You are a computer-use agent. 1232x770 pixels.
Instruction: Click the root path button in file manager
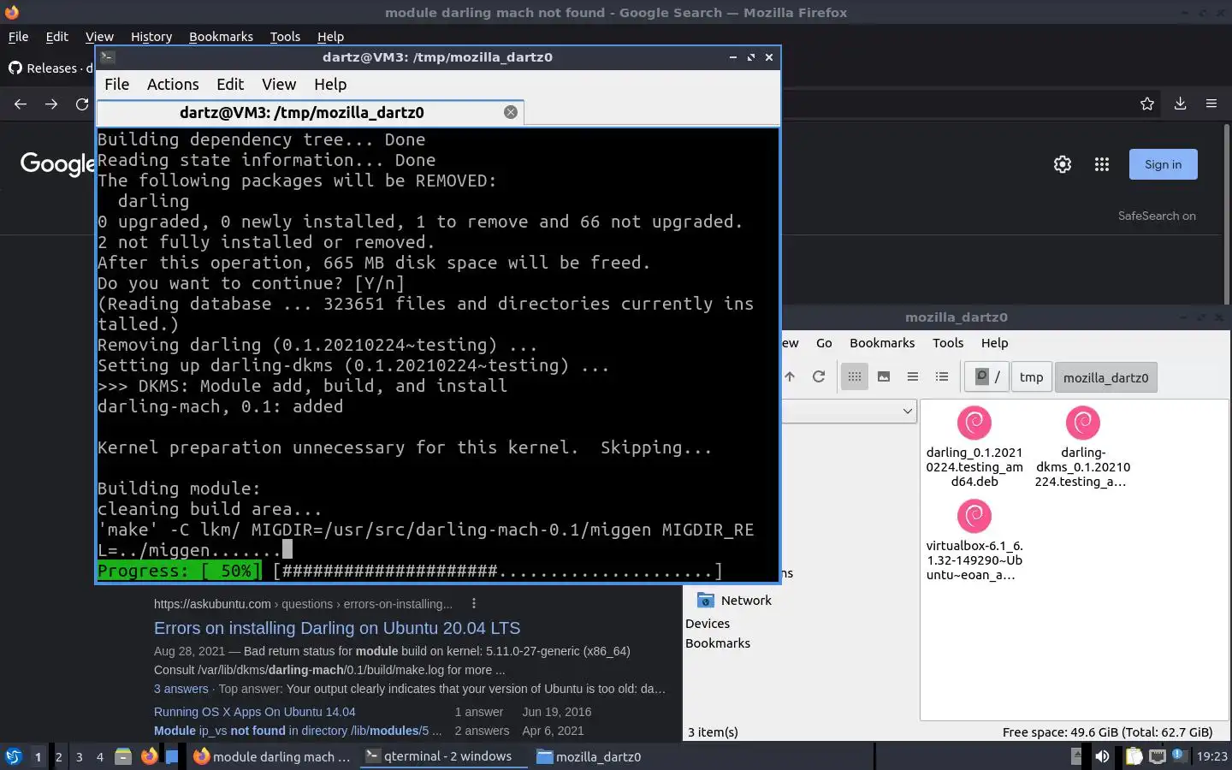click(x=986, y=376)
